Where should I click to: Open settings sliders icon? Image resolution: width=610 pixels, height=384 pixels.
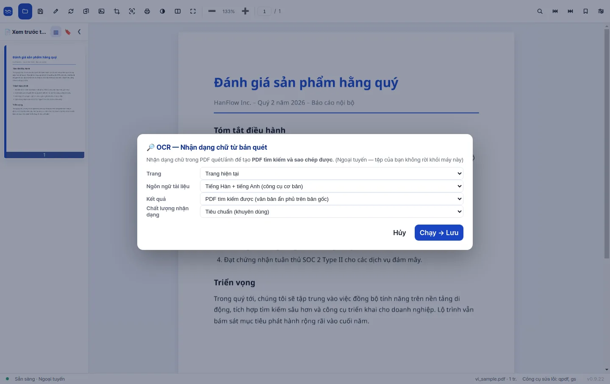601,11
